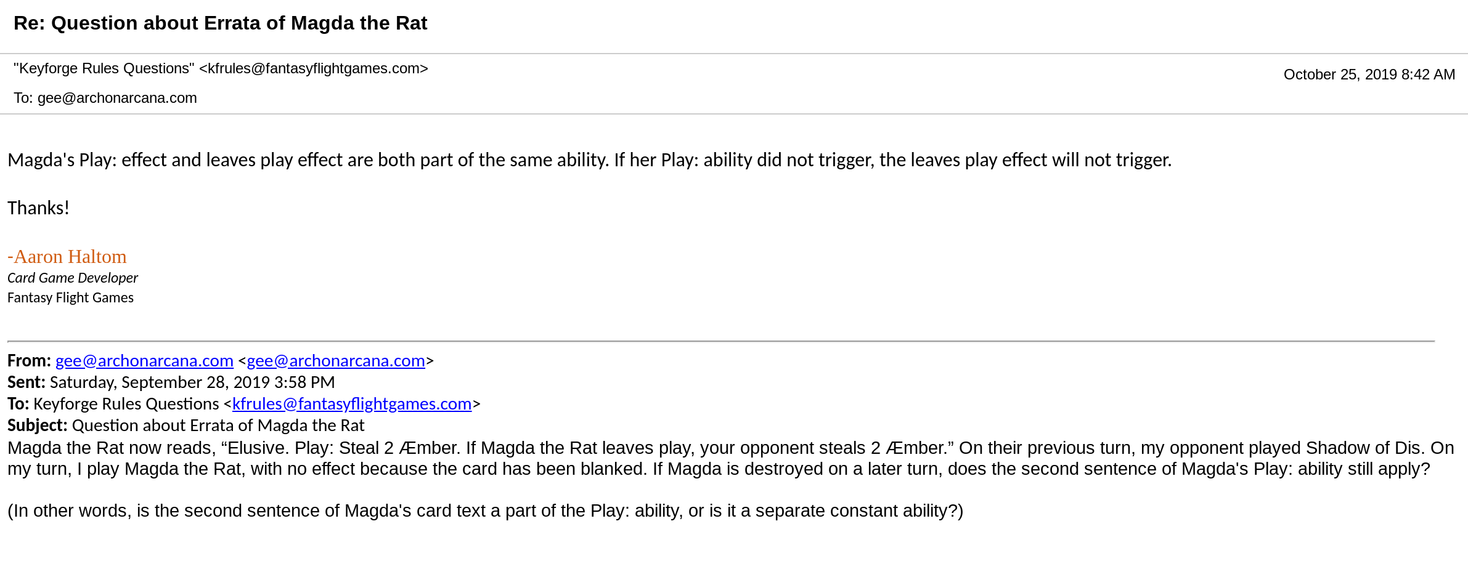Click the top recipient line "To: gee@archonarcana.com"
Screen dimensions: 1468x569
pos(105,98)
